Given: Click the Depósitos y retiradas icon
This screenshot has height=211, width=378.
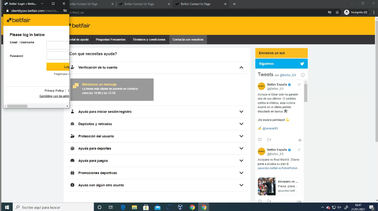Looking at the screenshot, I should point(72,124).
